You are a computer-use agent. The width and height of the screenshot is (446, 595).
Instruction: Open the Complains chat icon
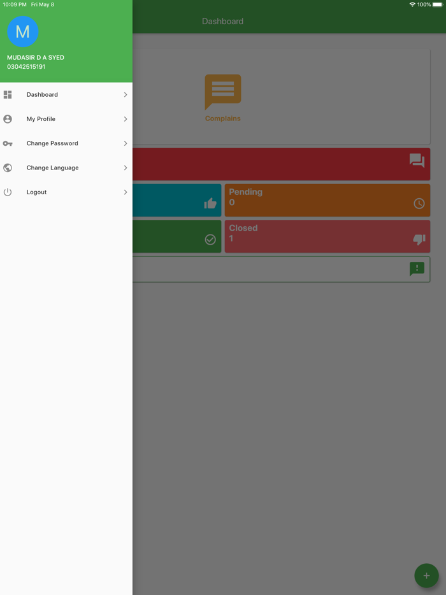click(223, 92)
